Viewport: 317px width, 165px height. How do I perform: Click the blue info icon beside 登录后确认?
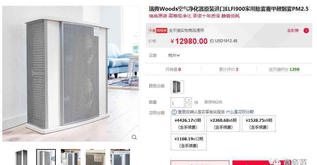pos(174,112)
